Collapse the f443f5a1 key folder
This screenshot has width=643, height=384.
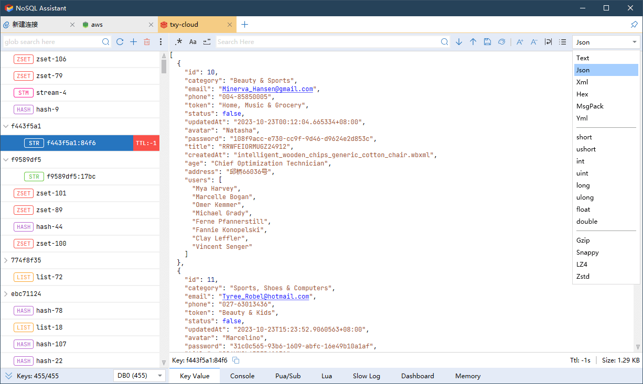point(6,126)
